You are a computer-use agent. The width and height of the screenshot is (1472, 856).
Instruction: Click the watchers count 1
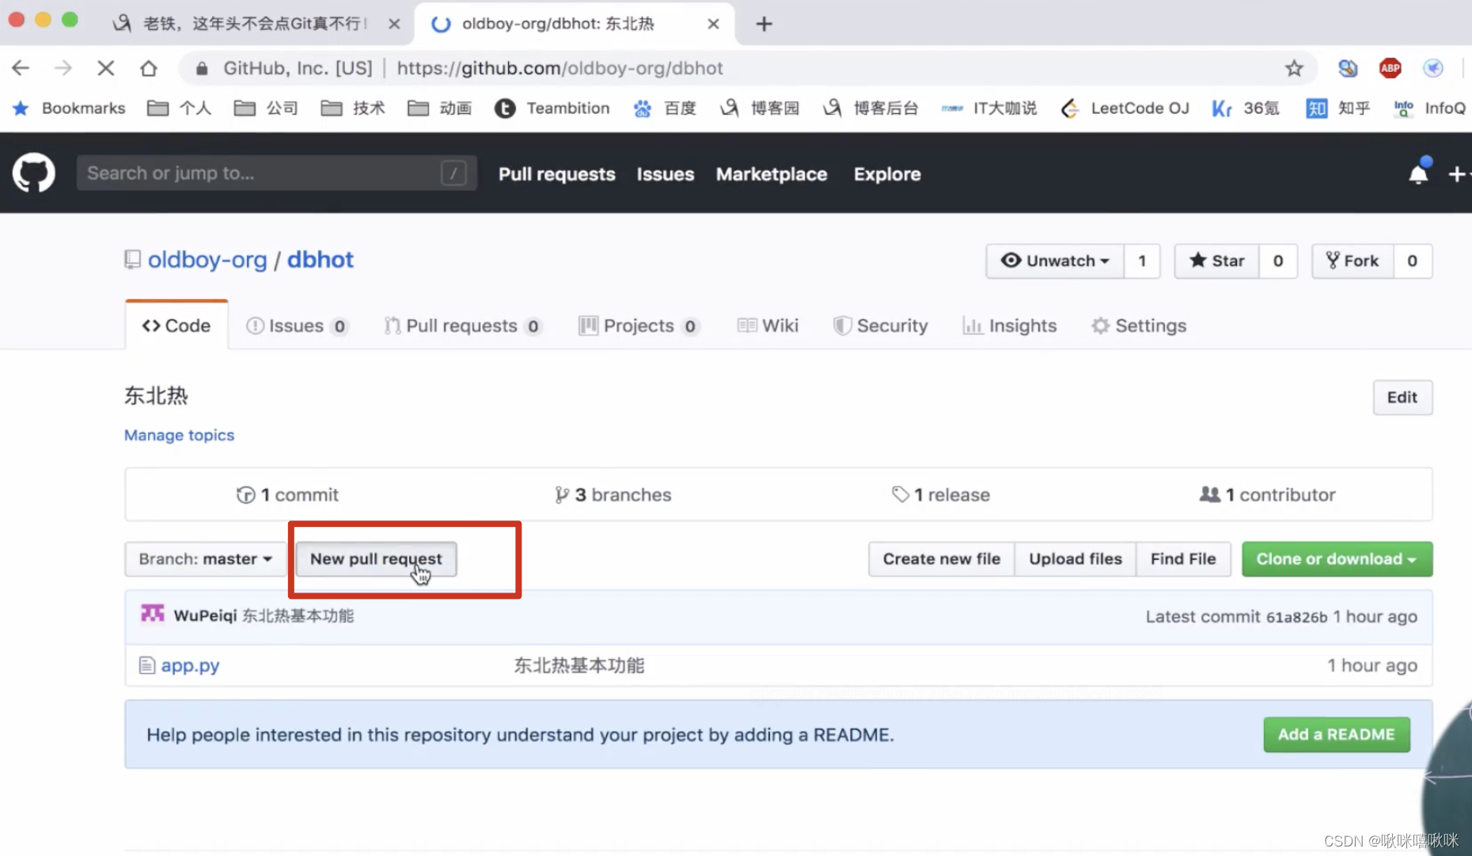pos(1142,261)
